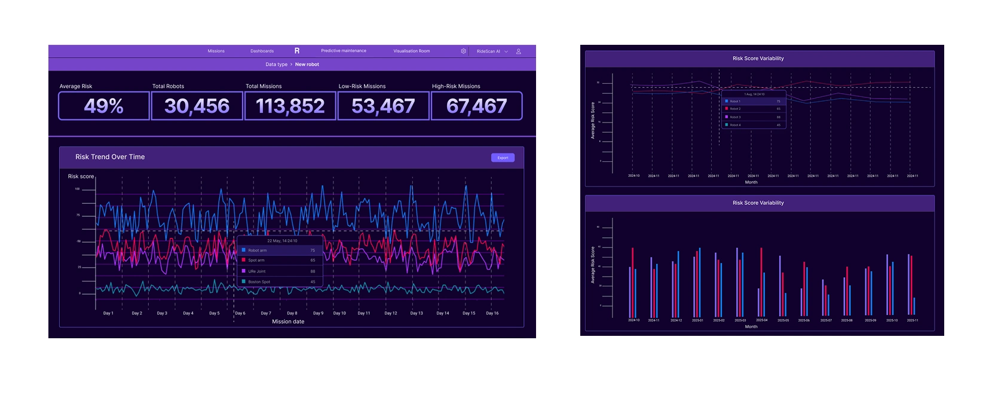The image size is (995, 398).
Task: Click the 49% Average Risk card
Action: point(104,106)
